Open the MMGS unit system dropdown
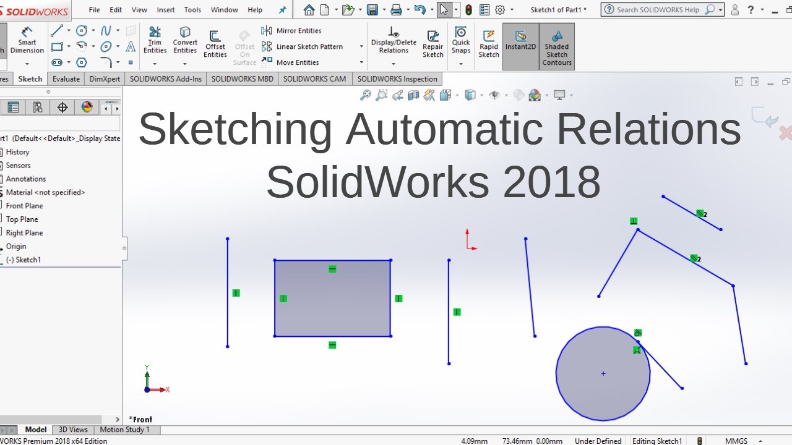The image size is (792, 445). click(762, 441)
